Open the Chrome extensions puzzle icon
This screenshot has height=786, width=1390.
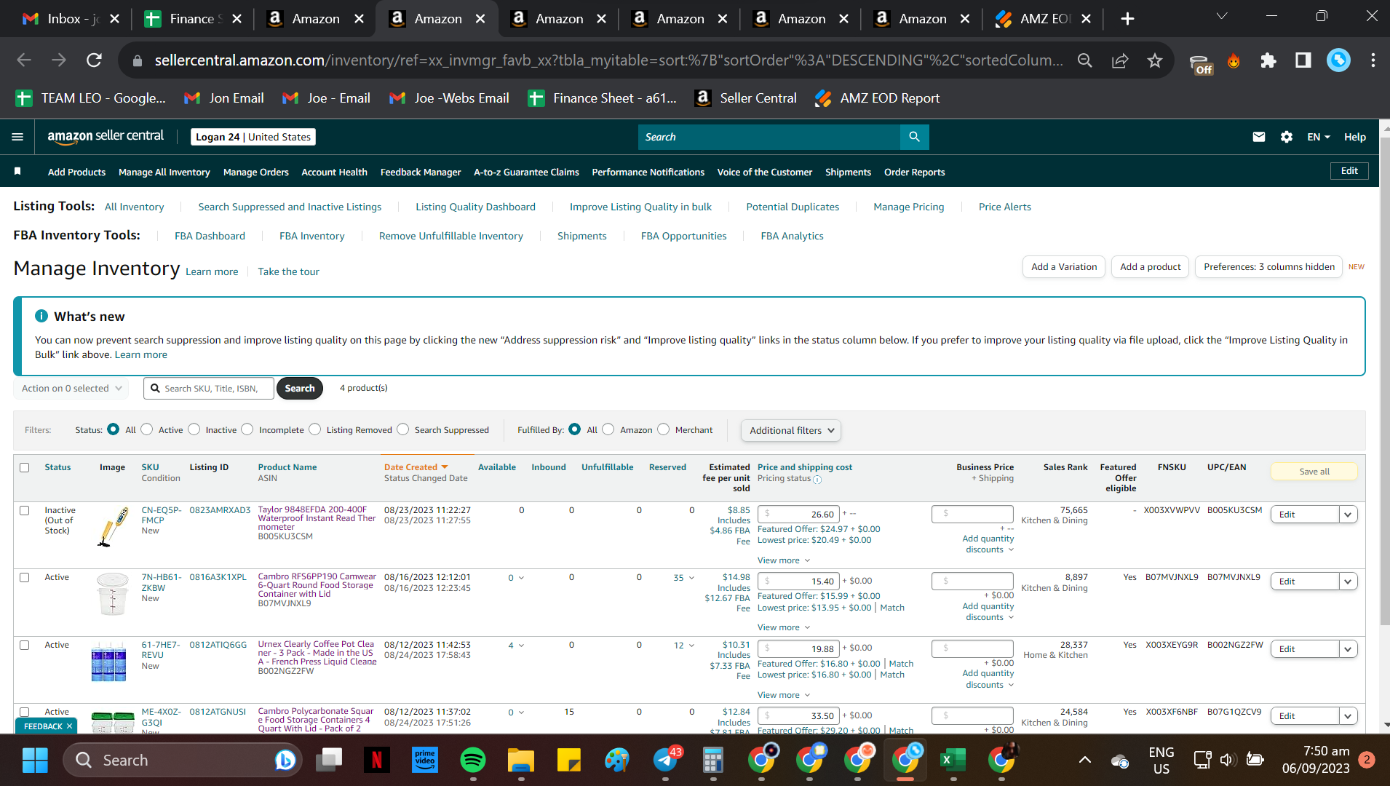tap(1268, 60)
